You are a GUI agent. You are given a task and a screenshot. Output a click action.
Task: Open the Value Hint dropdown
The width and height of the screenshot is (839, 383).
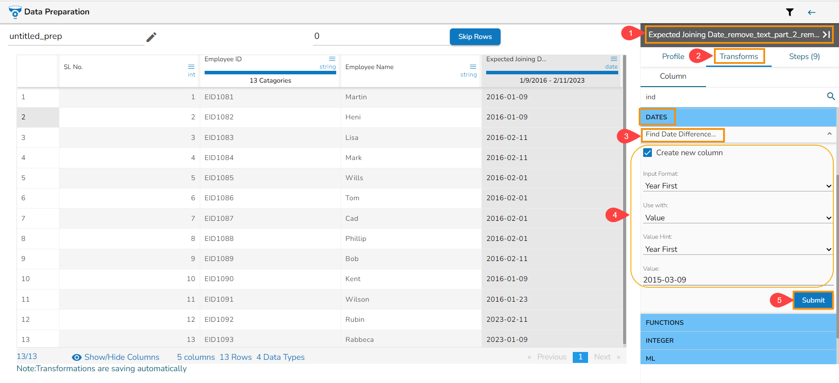coord(738,249)
